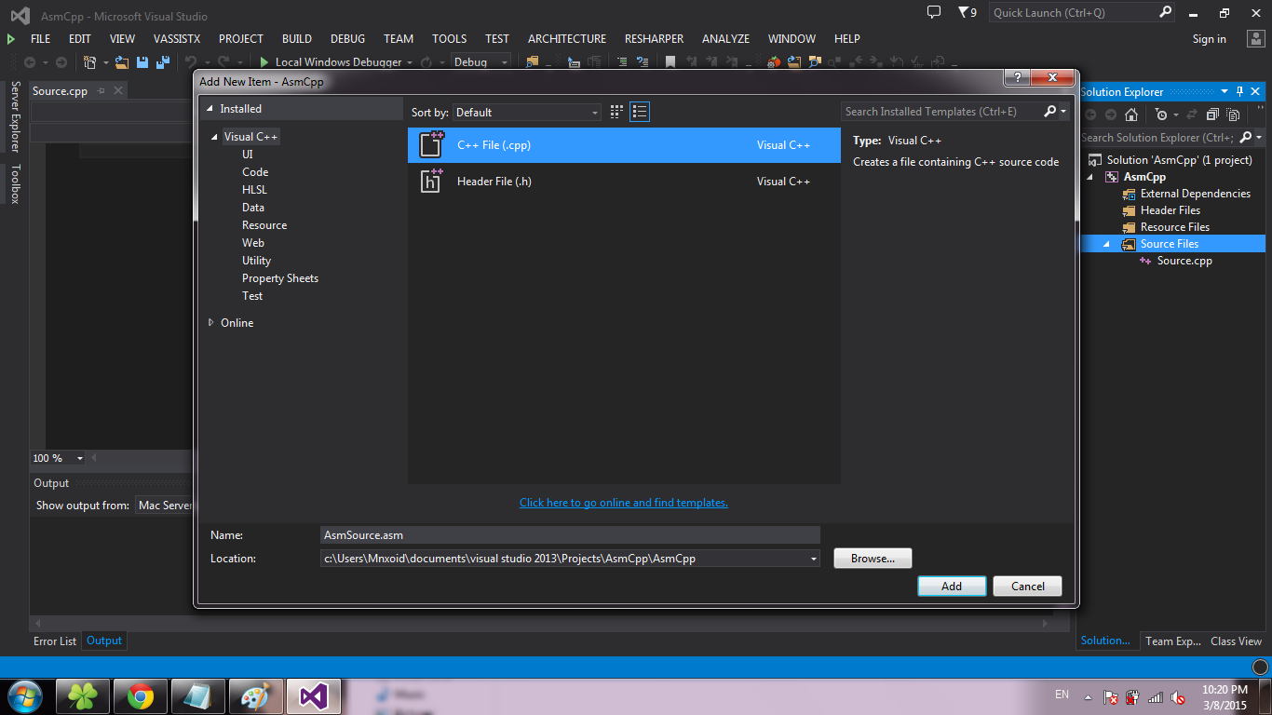Click the online templates link
This screenshot has height=715, width=1272.
[624, 503]
